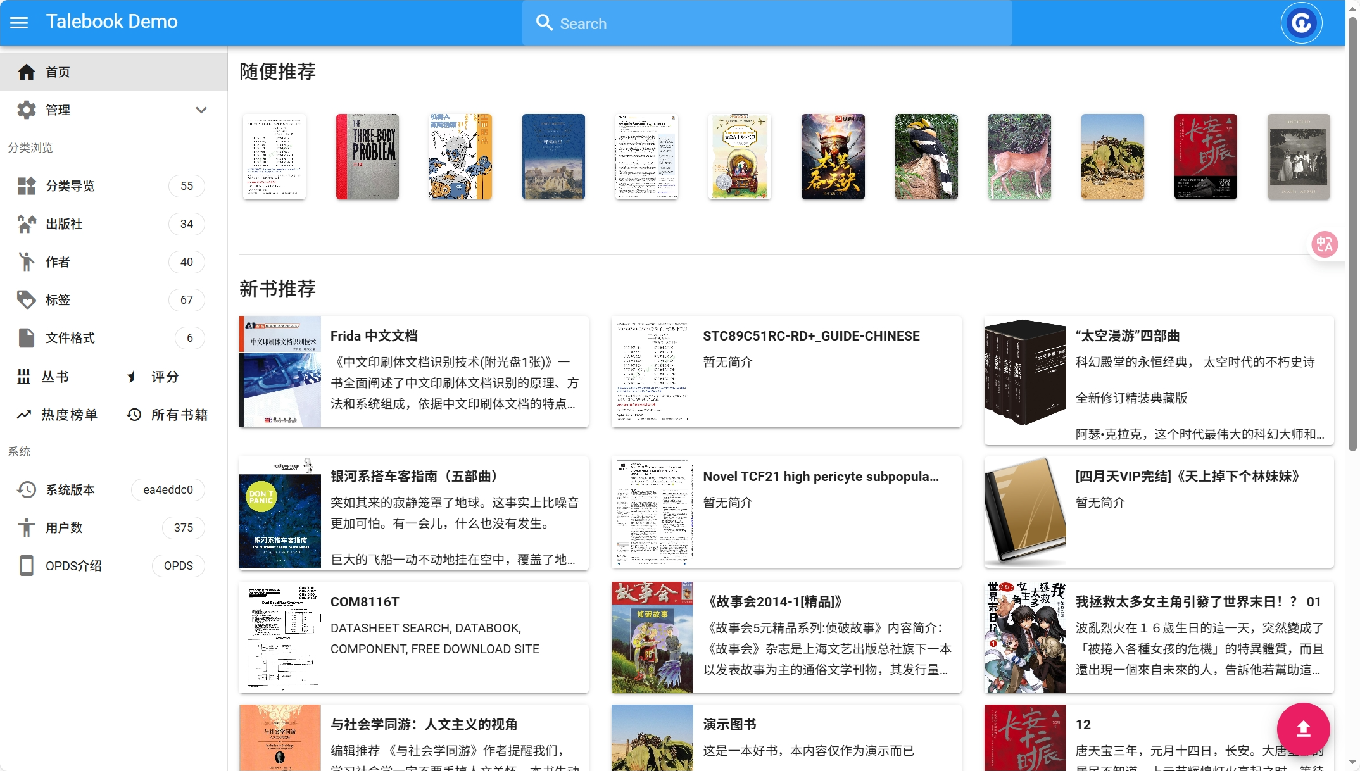Click the user avatar icon

(x=1301, y=23)
